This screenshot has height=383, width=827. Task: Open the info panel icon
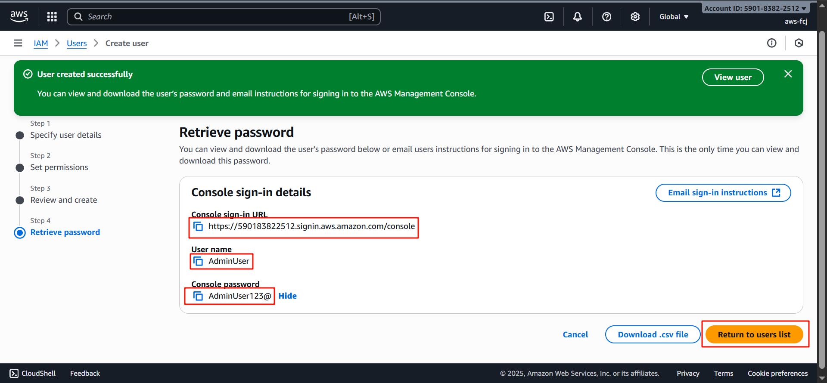coord(772,43)
